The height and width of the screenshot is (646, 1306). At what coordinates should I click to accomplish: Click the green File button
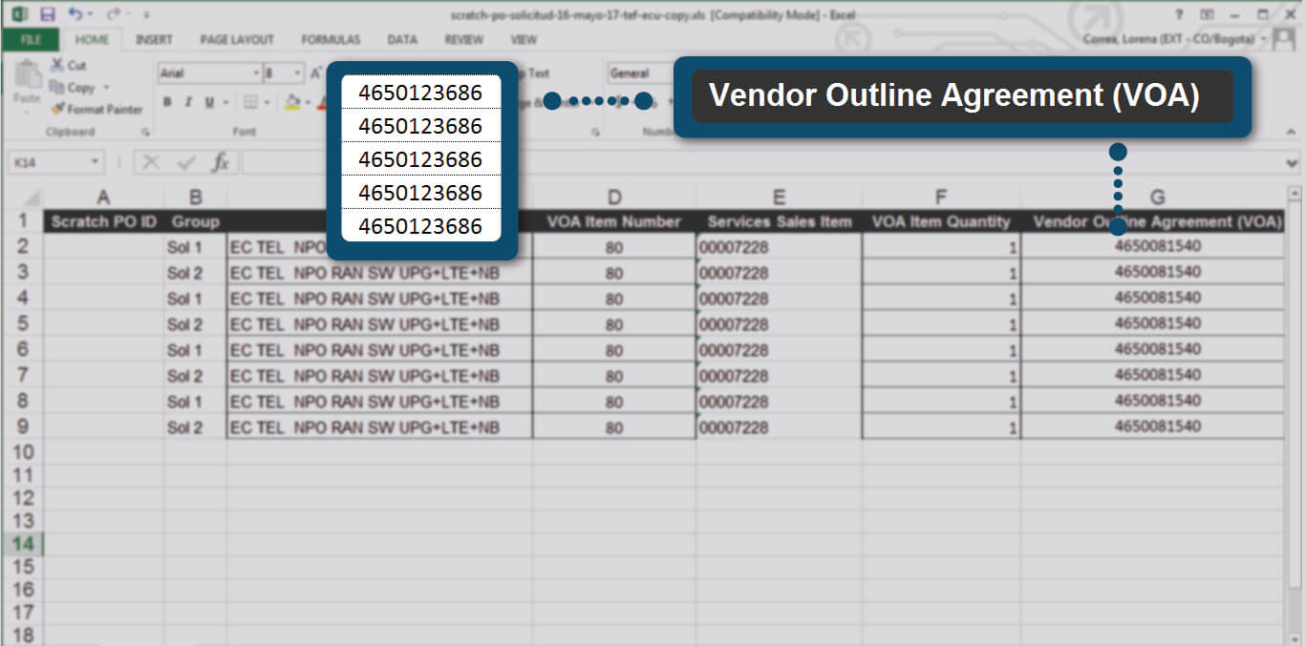coord(31,39)
